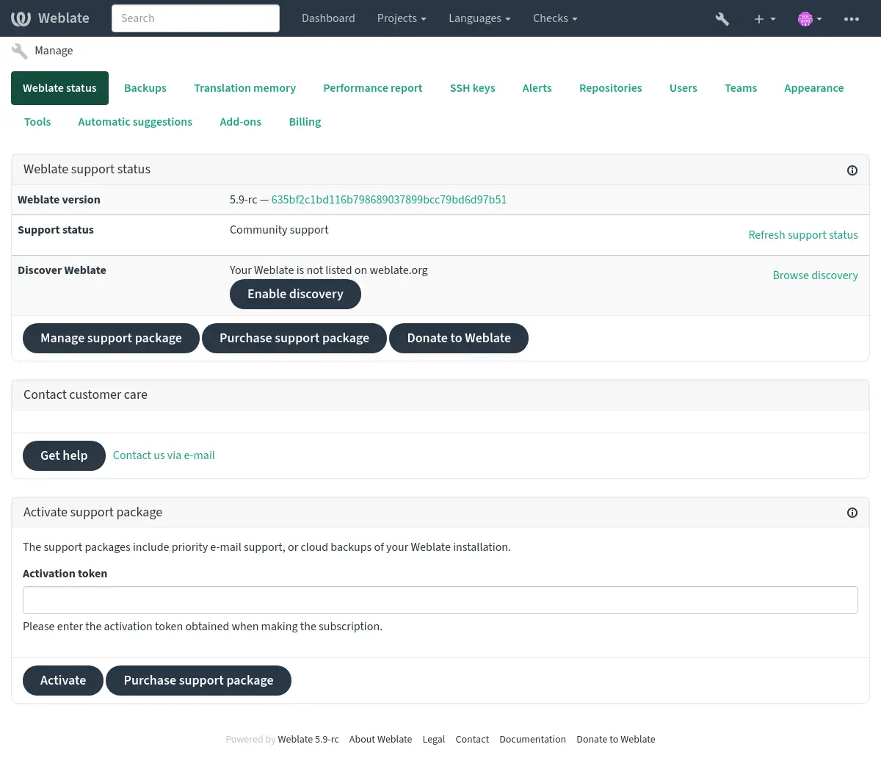Viewport: 881px width, 783px height.
Task: Open About Weblate footer link
Action: [380, 740]
